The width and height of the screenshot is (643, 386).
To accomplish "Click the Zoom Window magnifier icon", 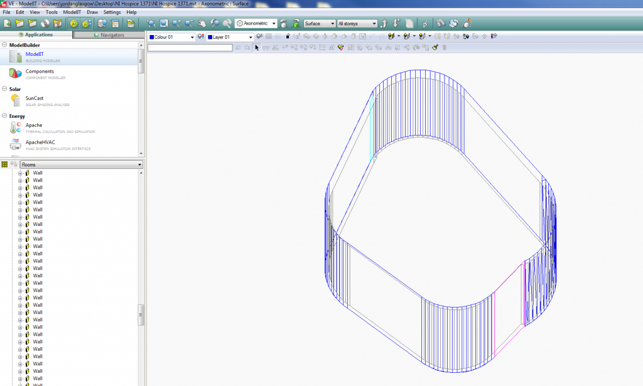I will (x=163, y=23).
